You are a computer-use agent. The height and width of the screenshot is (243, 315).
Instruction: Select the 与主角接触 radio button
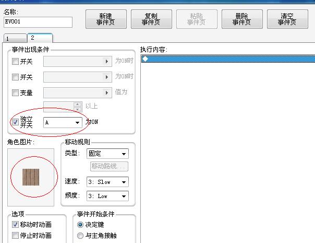pos(80,236)
